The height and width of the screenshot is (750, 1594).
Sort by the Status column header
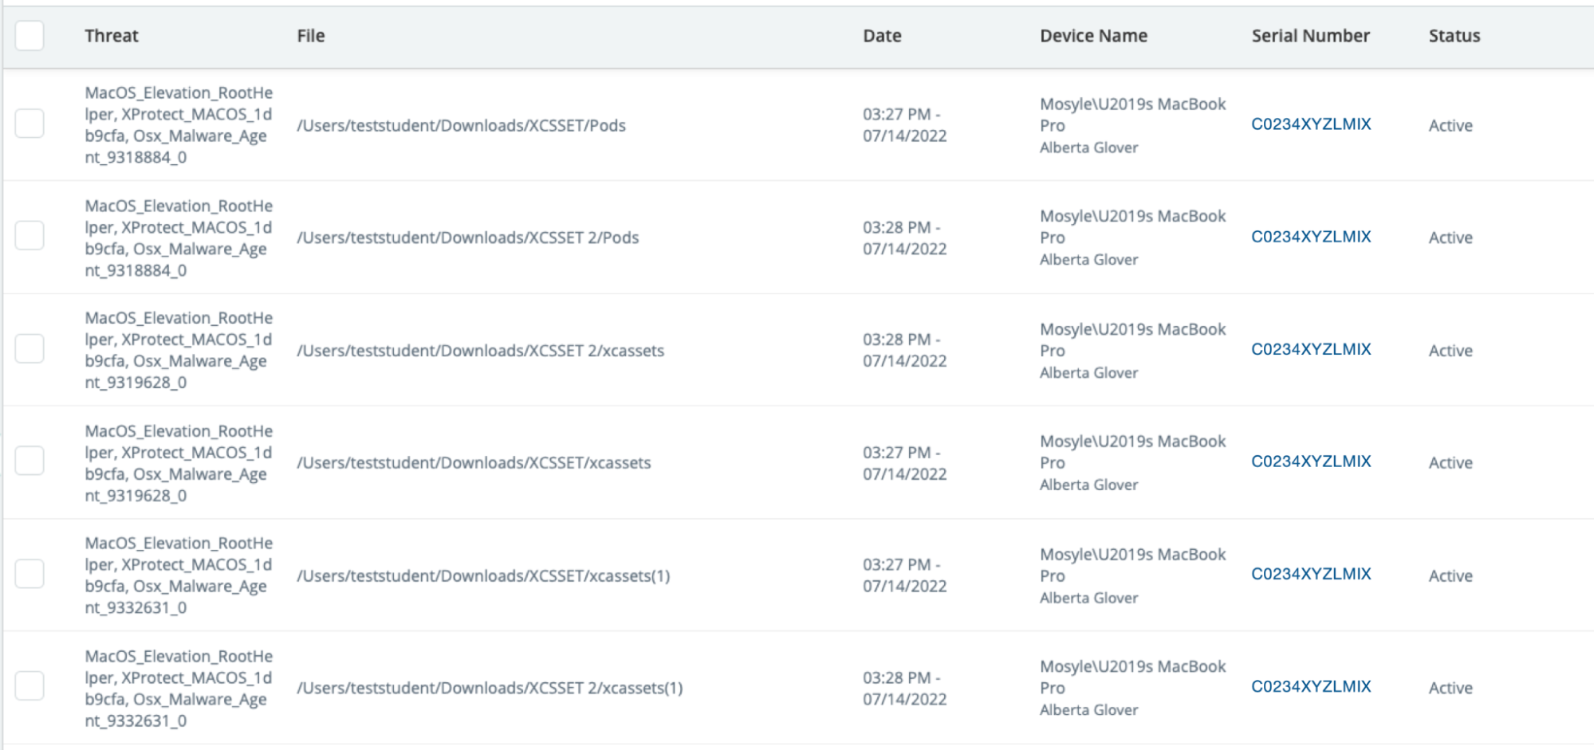tap(1454, 36)
